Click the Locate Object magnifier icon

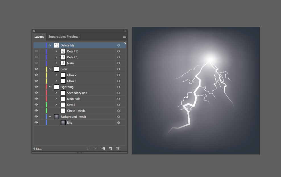coord(88,148)
